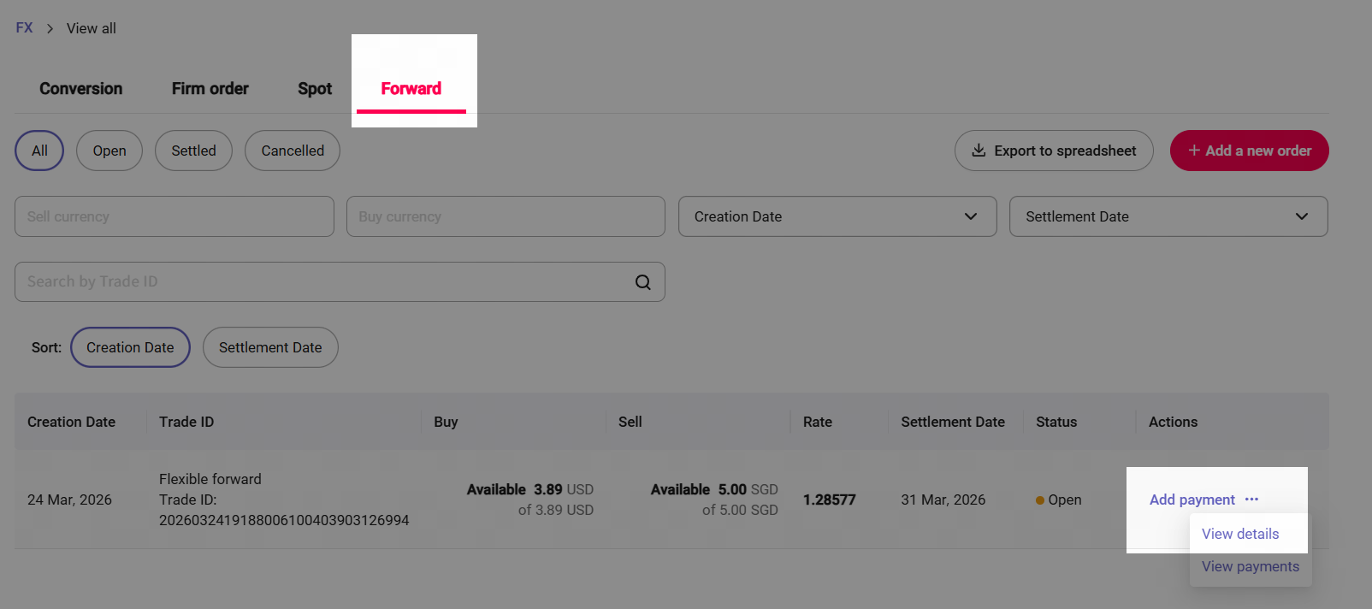The image size is (1372, 609).
Task: Show only Settled orders
Action: click(x=193, y=151)
